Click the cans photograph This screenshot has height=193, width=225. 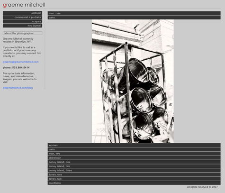[x=133, y=81]
